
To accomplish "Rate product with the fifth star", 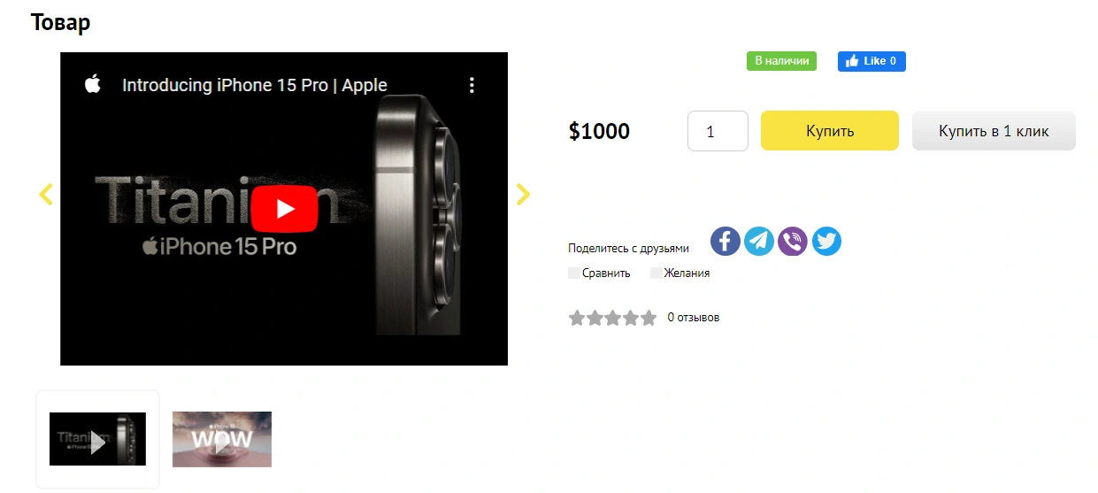I will point(649,318).
